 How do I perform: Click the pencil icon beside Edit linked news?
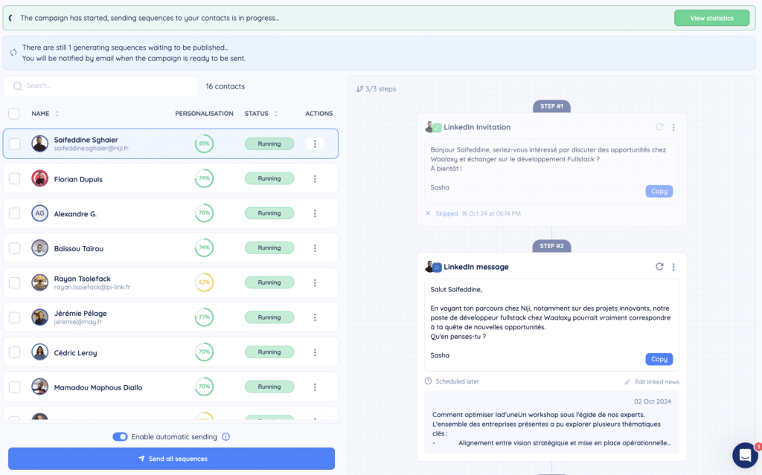pos(627,382)
